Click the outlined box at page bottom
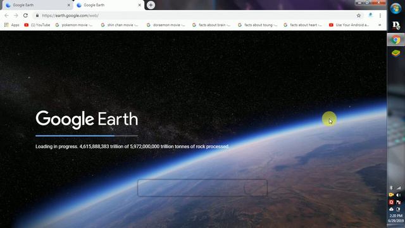Screen dimensions: 405x228 coord(202,187)
